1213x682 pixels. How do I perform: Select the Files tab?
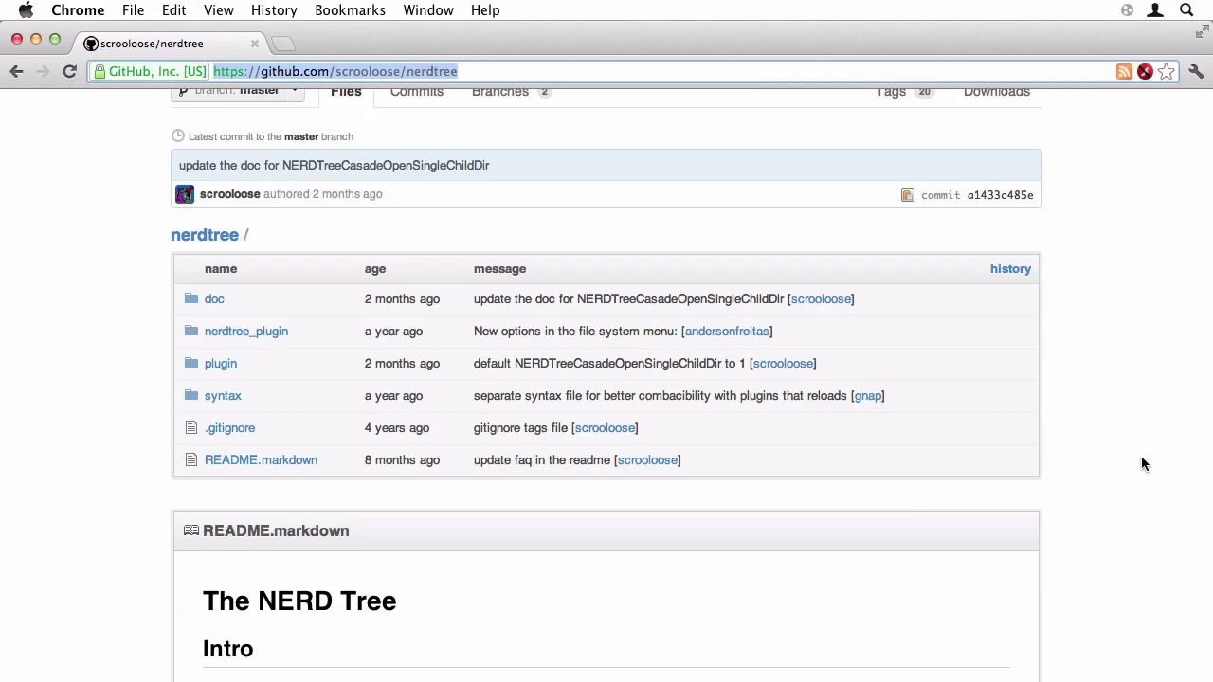[346, 92]
